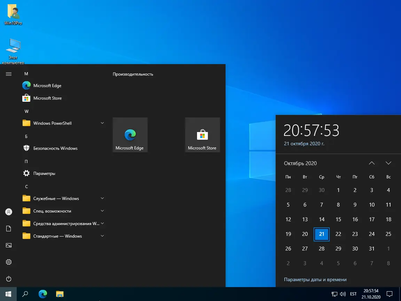Launch Microsoft Edge from the taskbar
Image resolution: width=401 pixels, height=301 pixels.
tap(42, 294)
